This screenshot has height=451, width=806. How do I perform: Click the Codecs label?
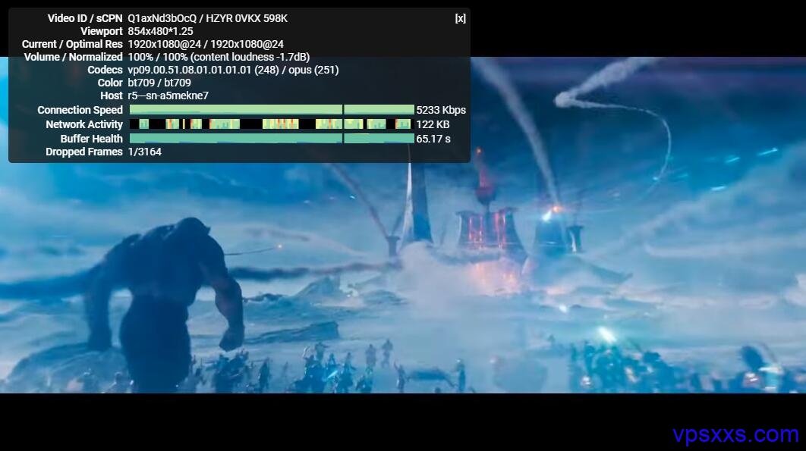coord(105,70)
